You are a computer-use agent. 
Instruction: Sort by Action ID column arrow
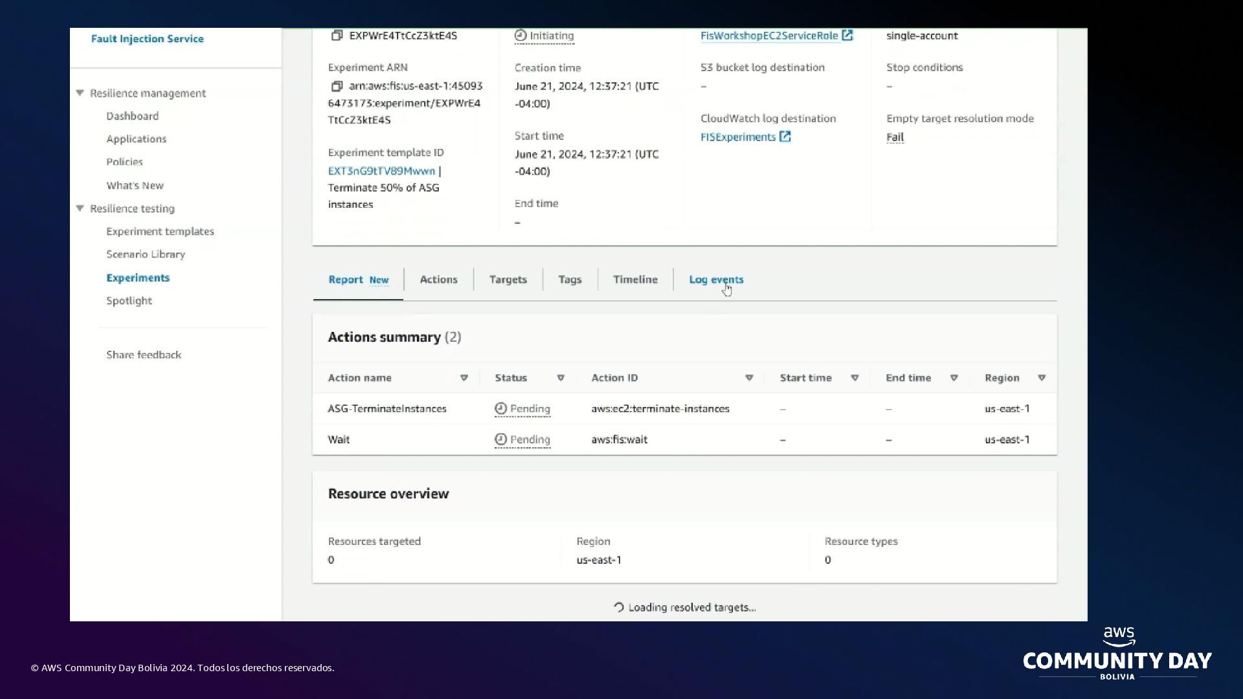(x=749, y=378)
